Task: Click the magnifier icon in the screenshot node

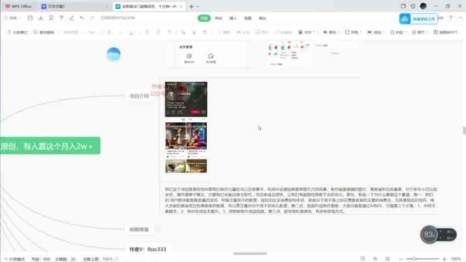Action: 189,56
